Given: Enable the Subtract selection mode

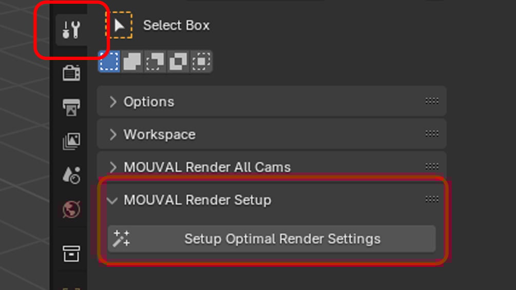Looking at the screenshot, I should pyautogui.click(x=155, y=62).
